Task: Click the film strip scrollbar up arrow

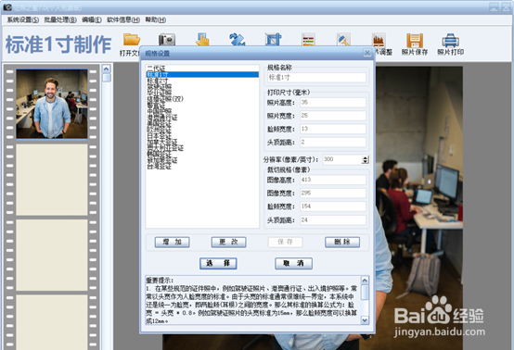Action: pos(106,69)
